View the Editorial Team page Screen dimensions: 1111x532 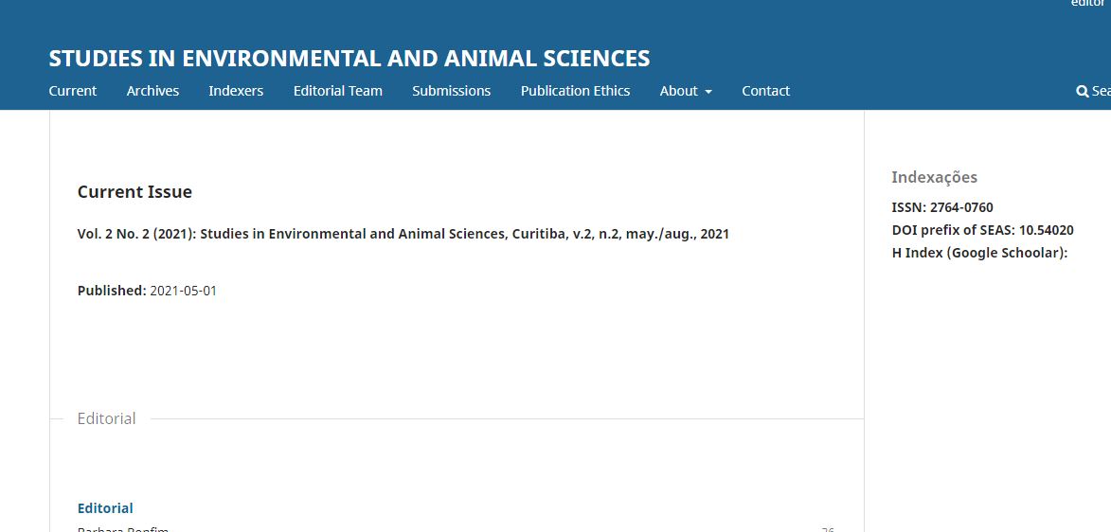coord(338,91)
